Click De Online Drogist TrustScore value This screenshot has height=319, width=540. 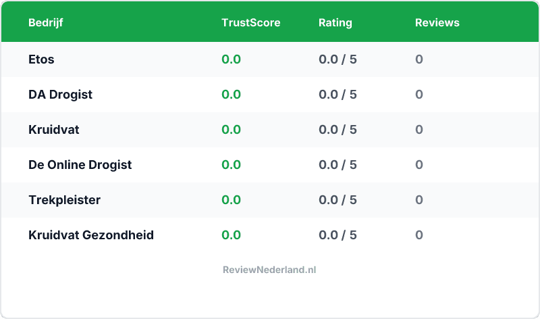click(231, 165)
